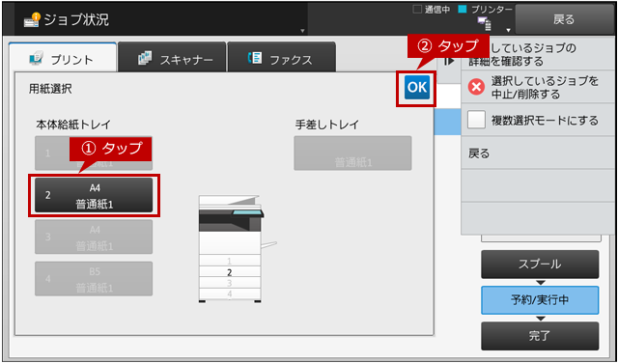Click the 通信中 indicator
The height and width of the screenshot is (363, 618).
tap(432, 10)
